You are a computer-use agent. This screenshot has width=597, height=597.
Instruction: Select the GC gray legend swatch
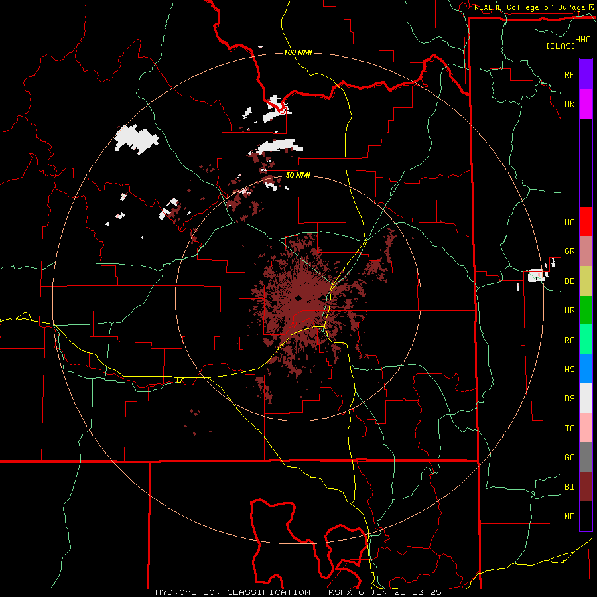pos(586,457)
